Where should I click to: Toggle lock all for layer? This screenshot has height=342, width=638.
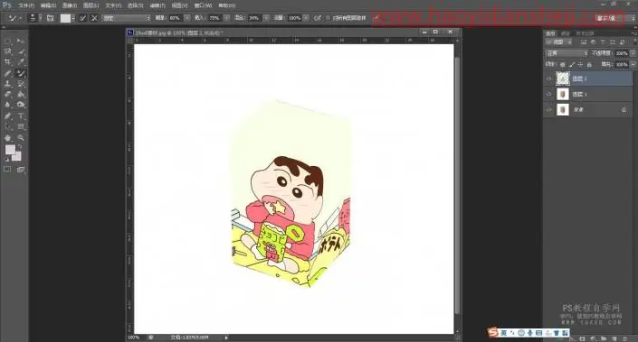coord(589,64)
